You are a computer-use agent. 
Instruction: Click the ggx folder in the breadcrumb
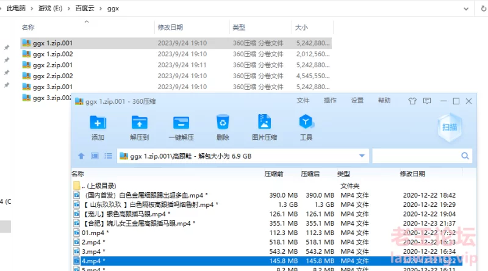pyautogui.click(x=113, y=9)
